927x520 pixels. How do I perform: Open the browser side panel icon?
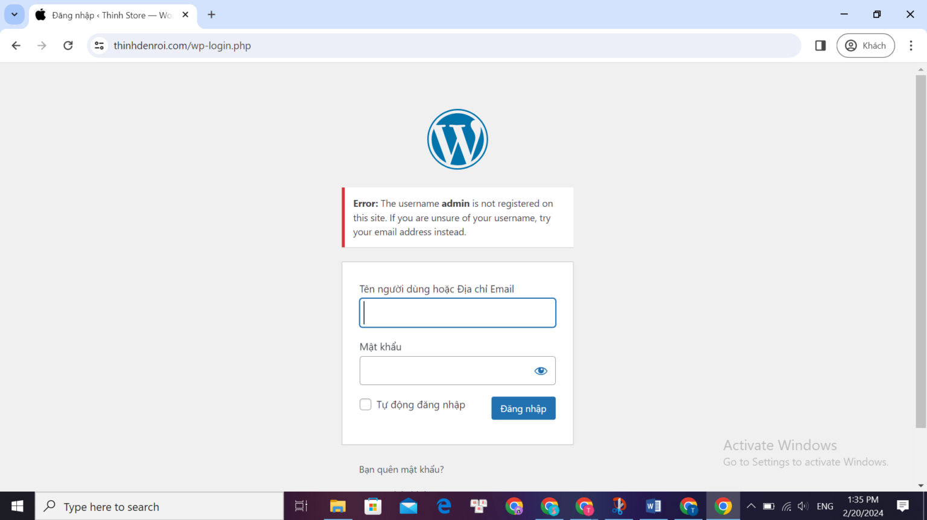pos(820,45)
